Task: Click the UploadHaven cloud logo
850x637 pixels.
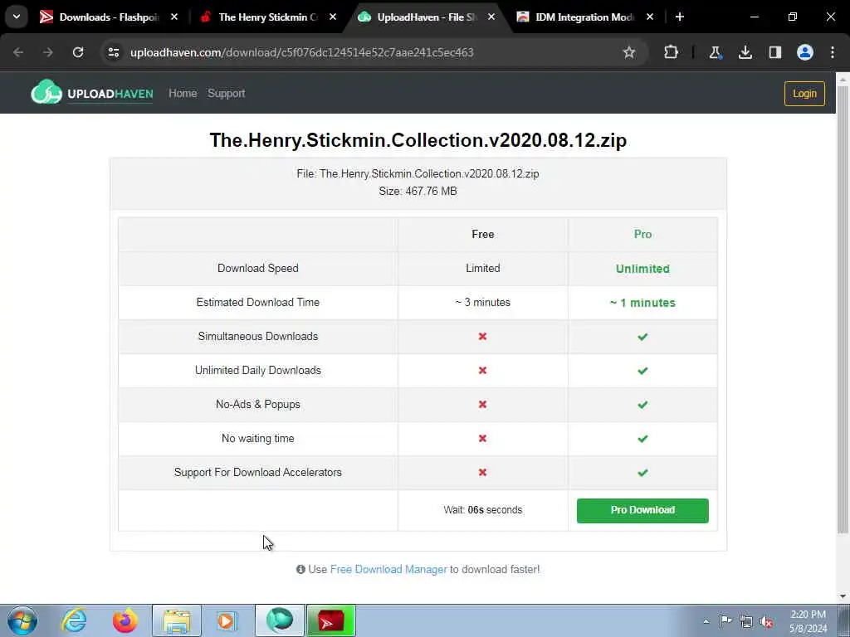Action: (46, 92)
